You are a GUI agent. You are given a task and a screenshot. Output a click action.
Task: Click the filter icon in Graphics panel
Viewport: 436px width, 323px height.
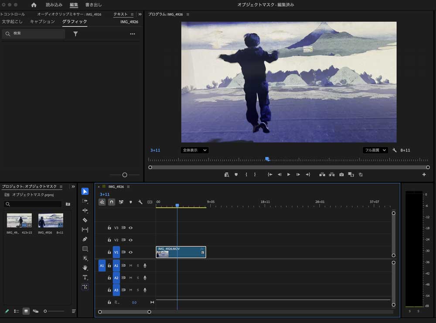click(75, 34)
